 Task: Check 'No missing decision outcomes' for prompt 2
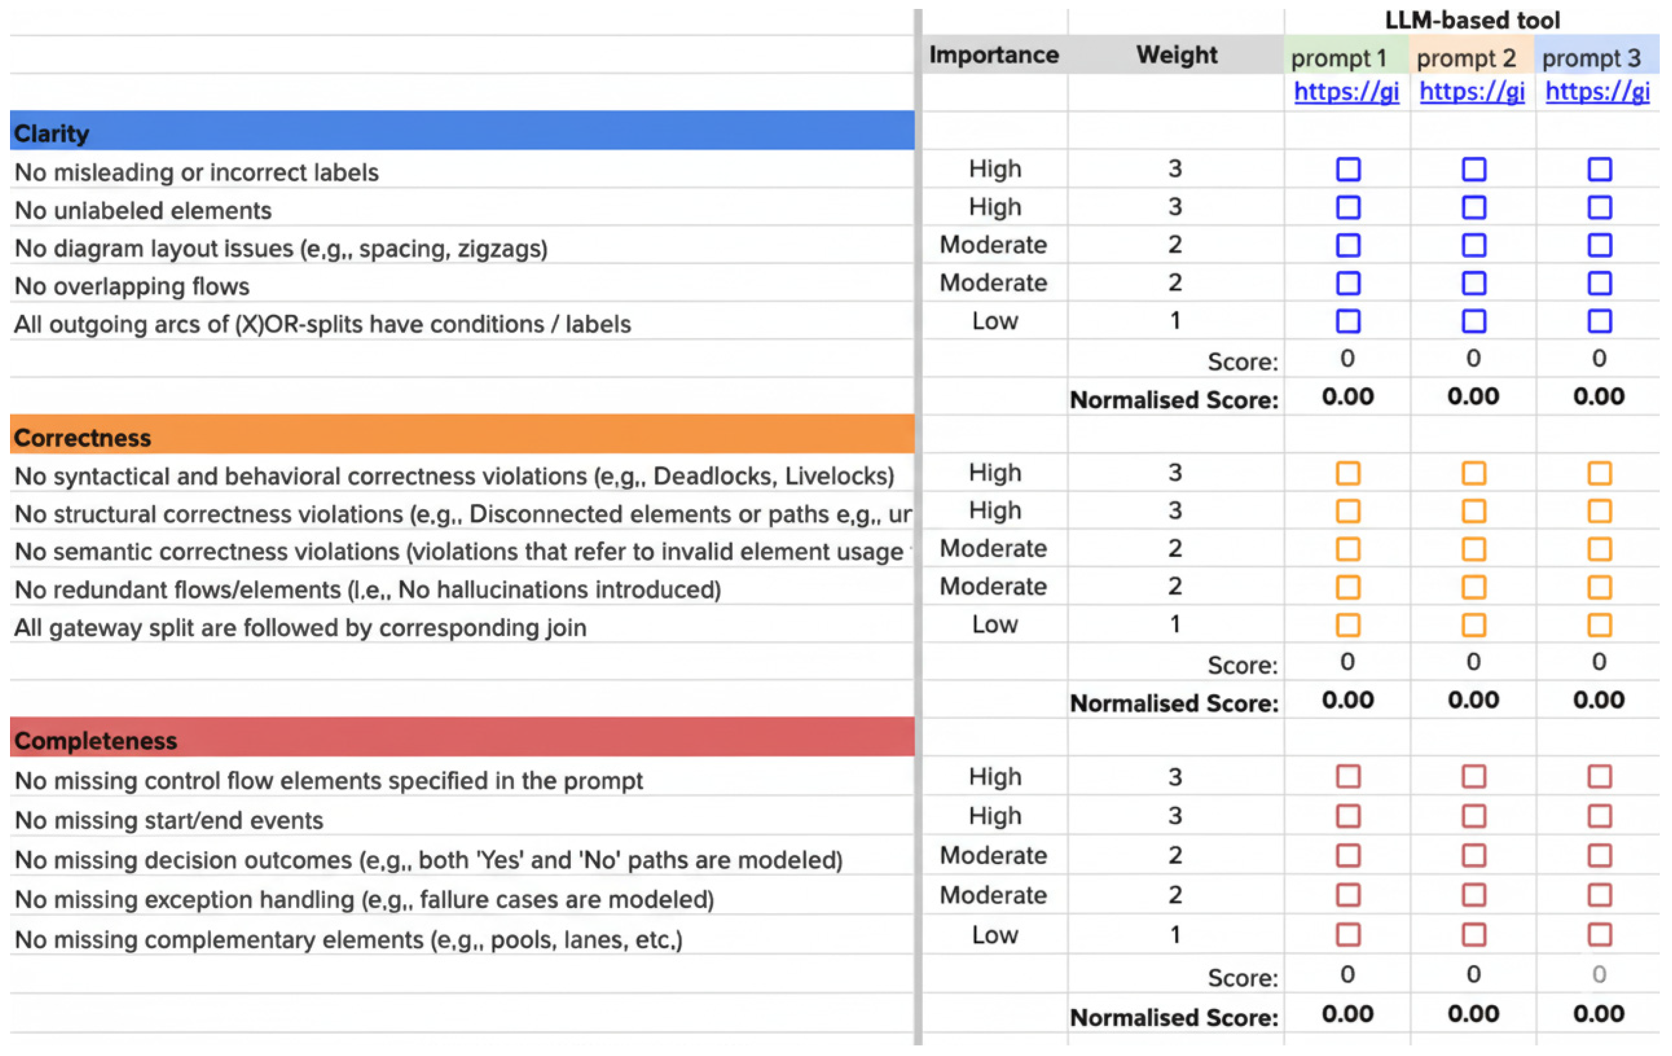point(1473,855)
